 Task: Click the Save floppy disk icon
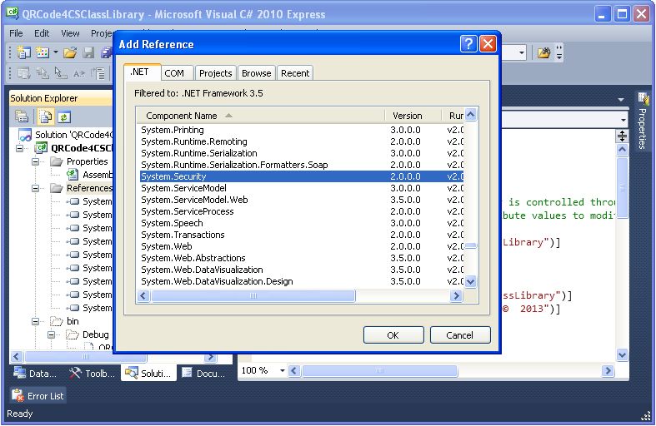[x=88, y=52]
